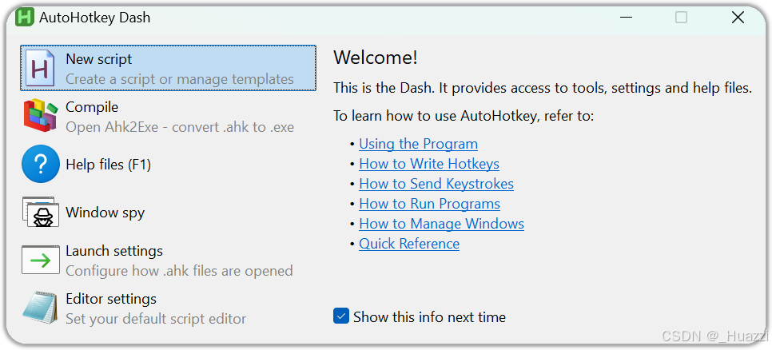Select the New script entry
Image resolution: width=772 pixels, height=350 pixels.
(x=169, y=68)
